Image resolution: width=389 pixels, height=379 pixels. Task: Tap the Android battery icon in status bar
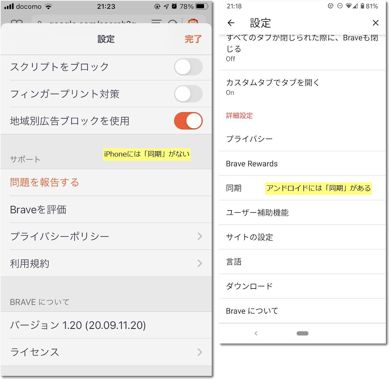(x=363, y=6)
